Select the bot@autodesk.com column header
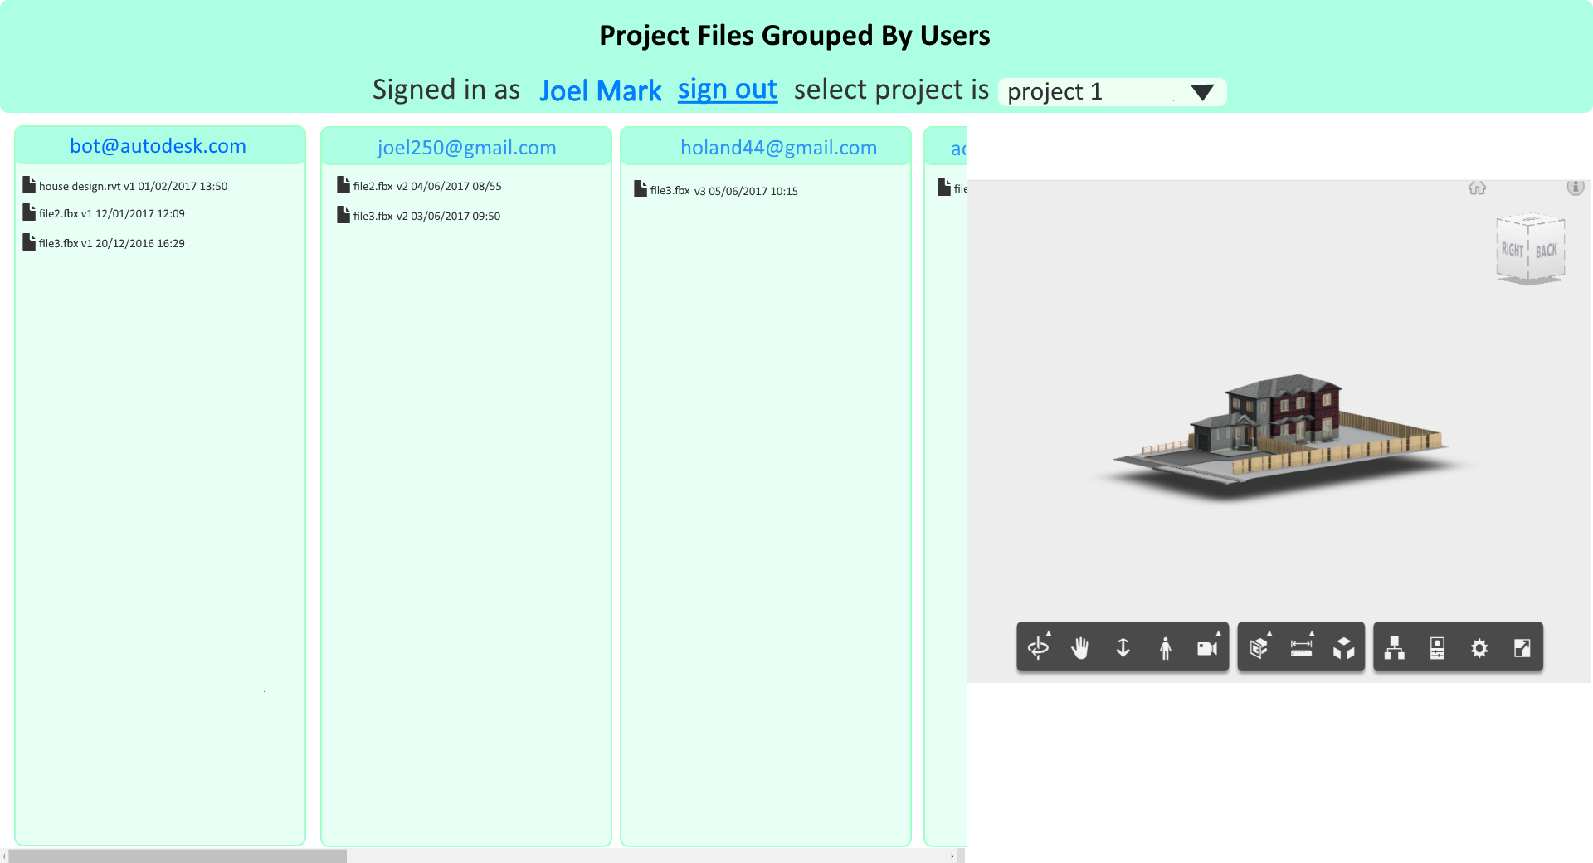The width and height of the screenshot is (1593, 863). point(158,146)
